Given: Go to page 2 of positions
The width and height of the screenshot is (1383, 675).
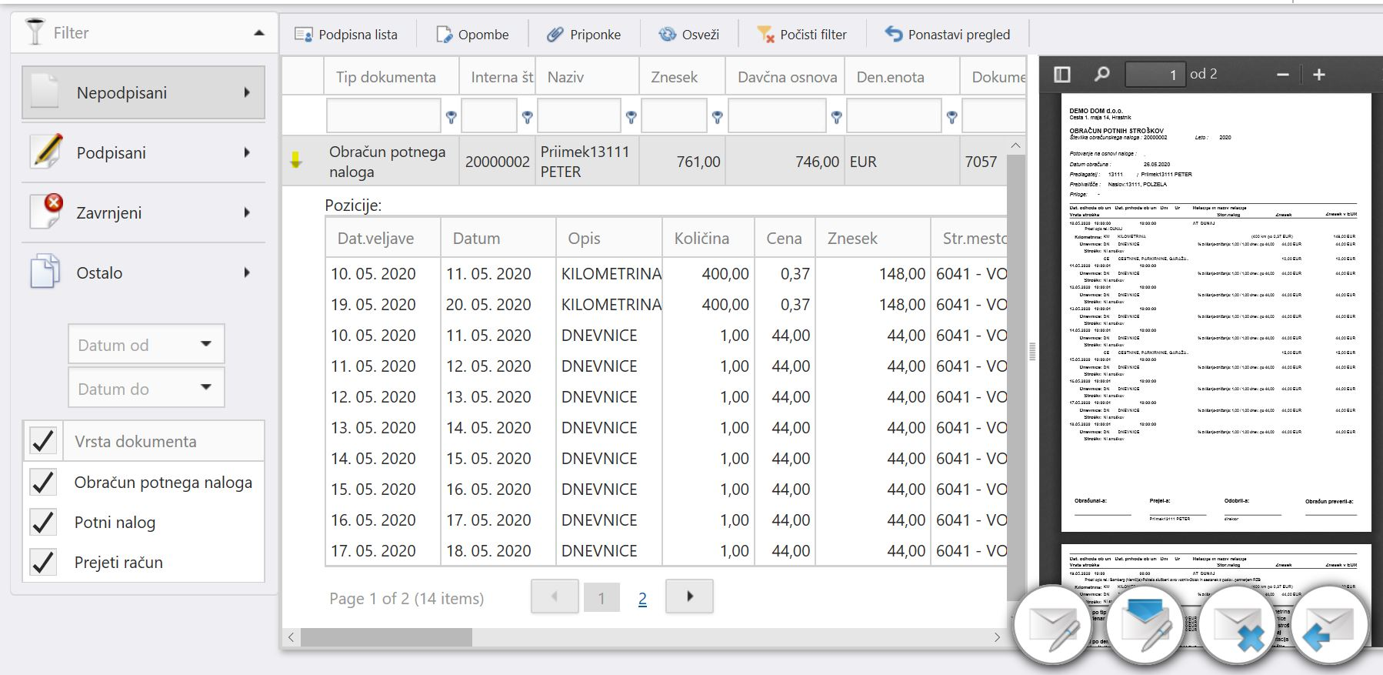Looking at the screenshot, I should [642, 598].
